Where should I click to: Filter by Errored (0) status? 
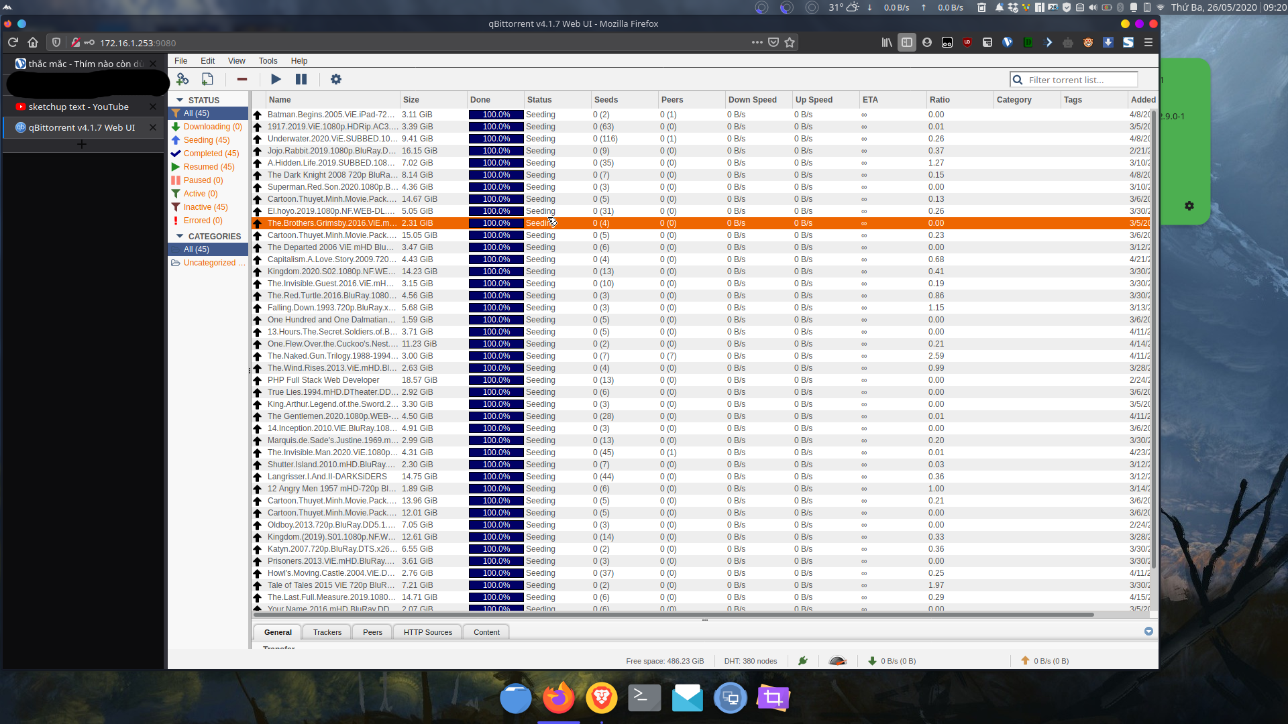207,221
